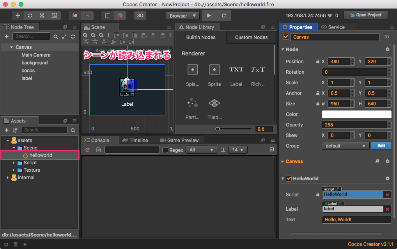Toggle the HelloWorld component checkbox
Viewport: 397px width, 249px height.
[289, 179]
